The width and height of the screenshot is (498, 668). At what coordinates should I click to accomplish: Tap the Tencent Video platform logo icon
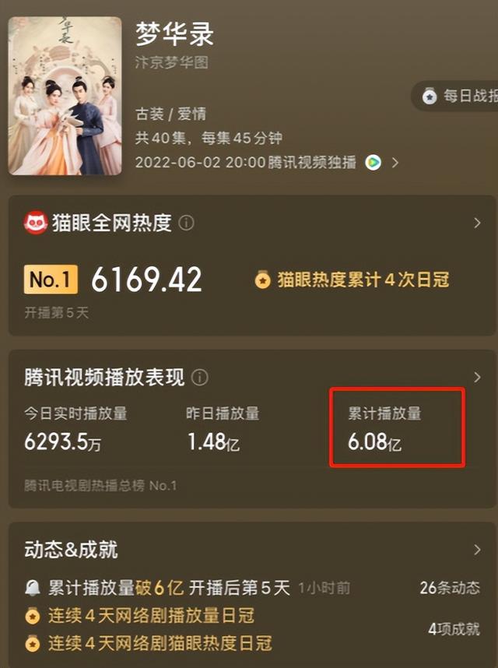(373, 162)
